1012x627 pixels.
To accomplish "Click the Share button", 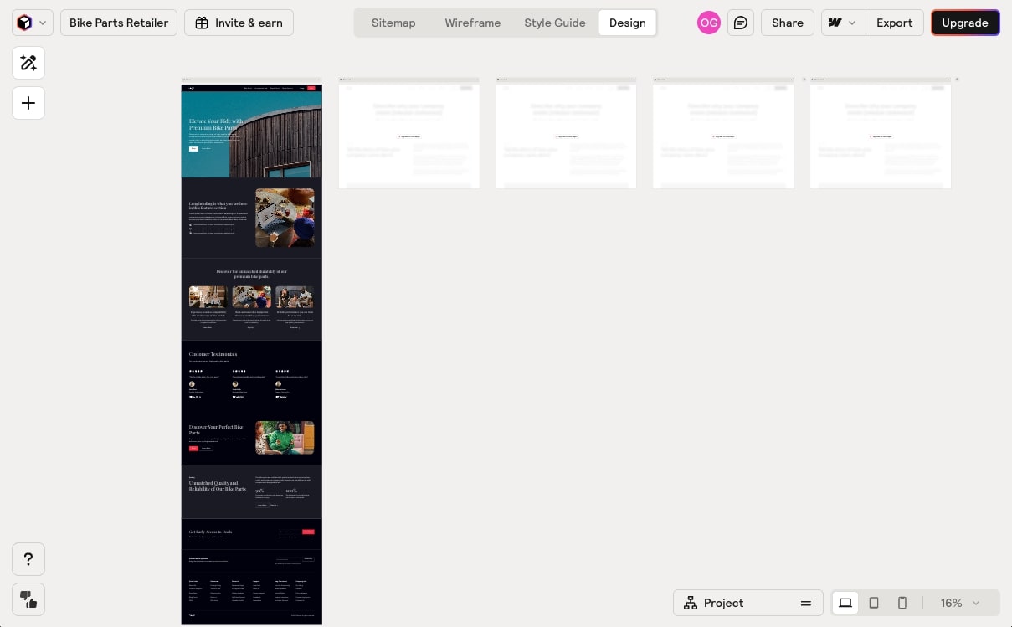I will [x=787, y=23].
